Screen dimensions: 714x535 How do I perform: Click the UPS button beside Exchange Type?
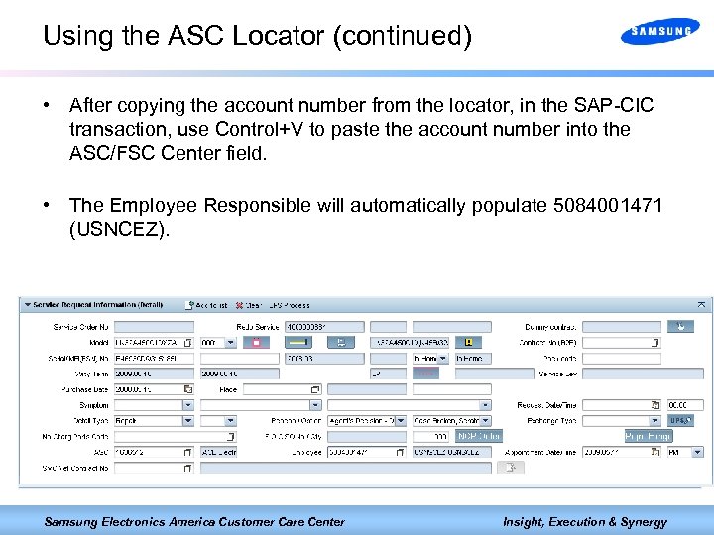(680, 421)
